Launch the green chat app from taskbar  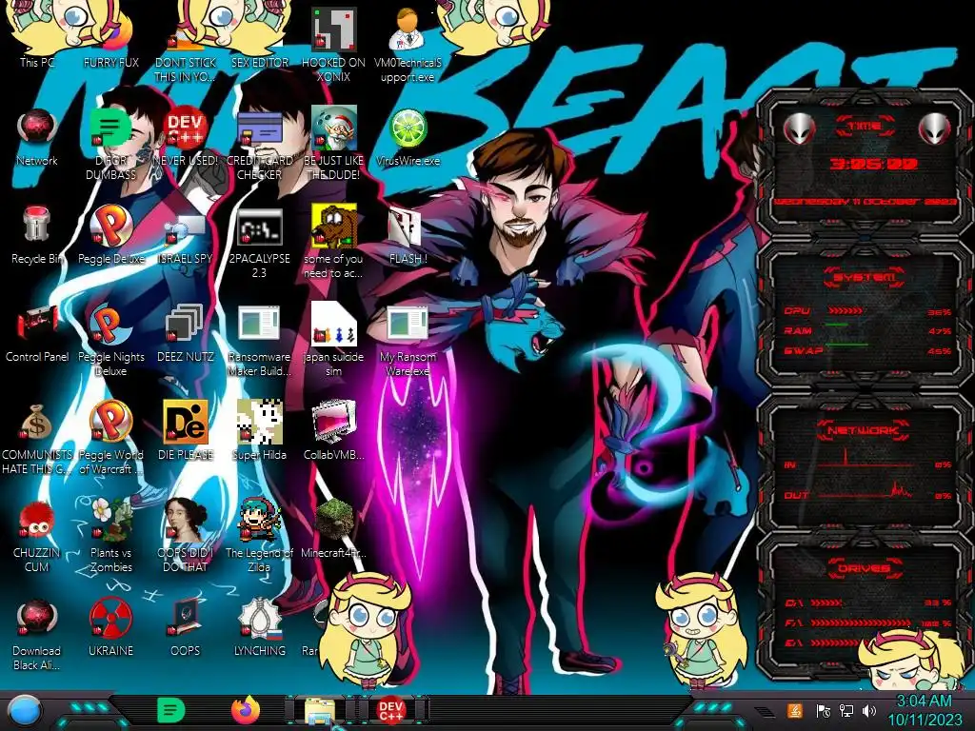(171, 710)
